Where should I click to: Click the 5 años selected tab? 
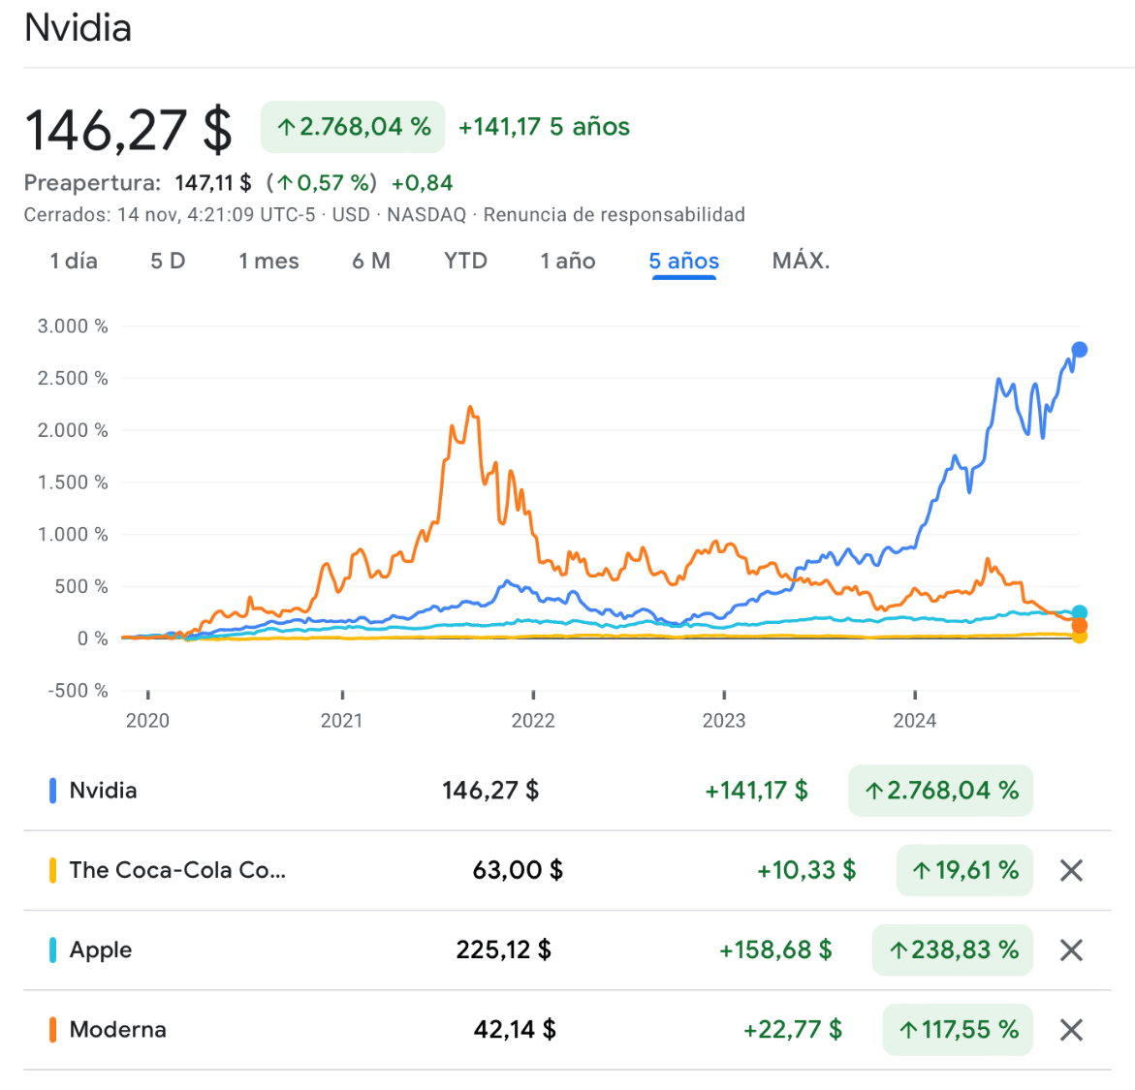[x=683, y=261]
